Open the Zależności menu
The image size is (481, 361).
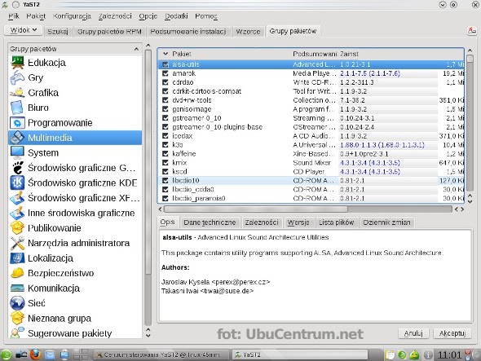115,16
